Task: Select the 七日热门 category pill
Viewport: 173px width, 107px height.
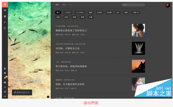Action: coord(68,12)
